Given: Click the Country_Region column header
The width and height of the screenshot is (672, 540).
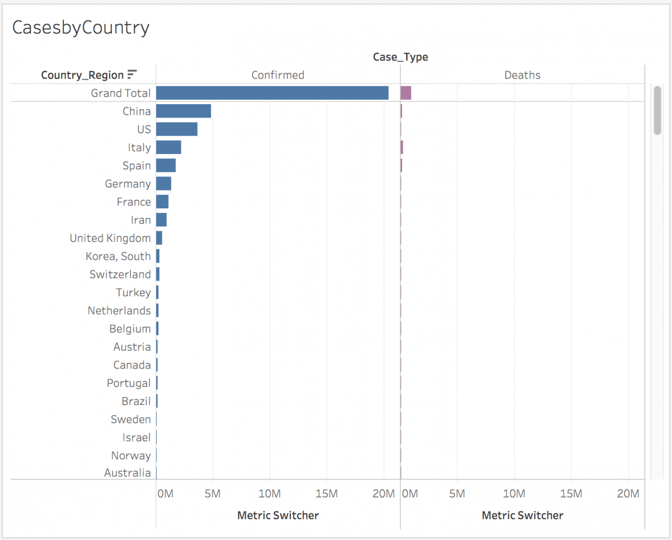Looking at the screenshot, I should click(82, 75).
